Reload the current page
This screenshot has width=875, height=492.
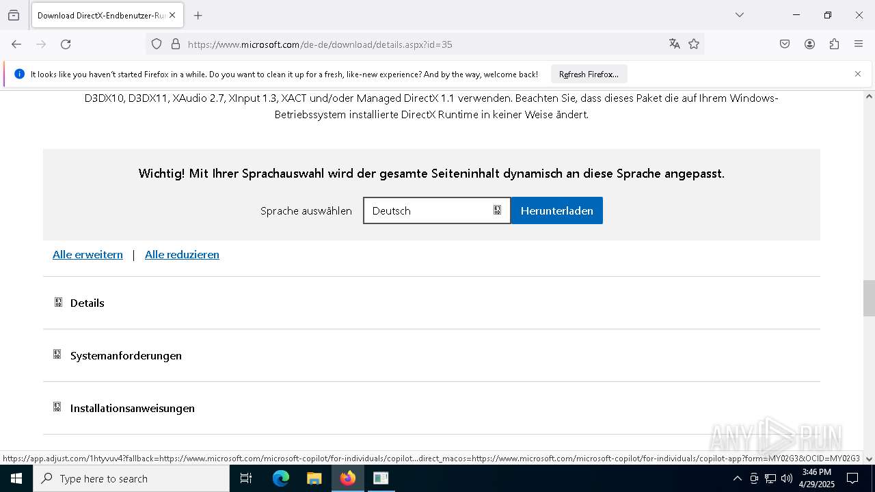pos(66,44)
